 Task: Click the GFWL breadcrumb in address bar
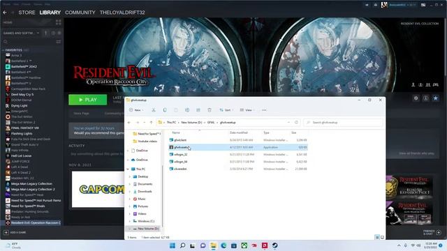pos(211,123)
